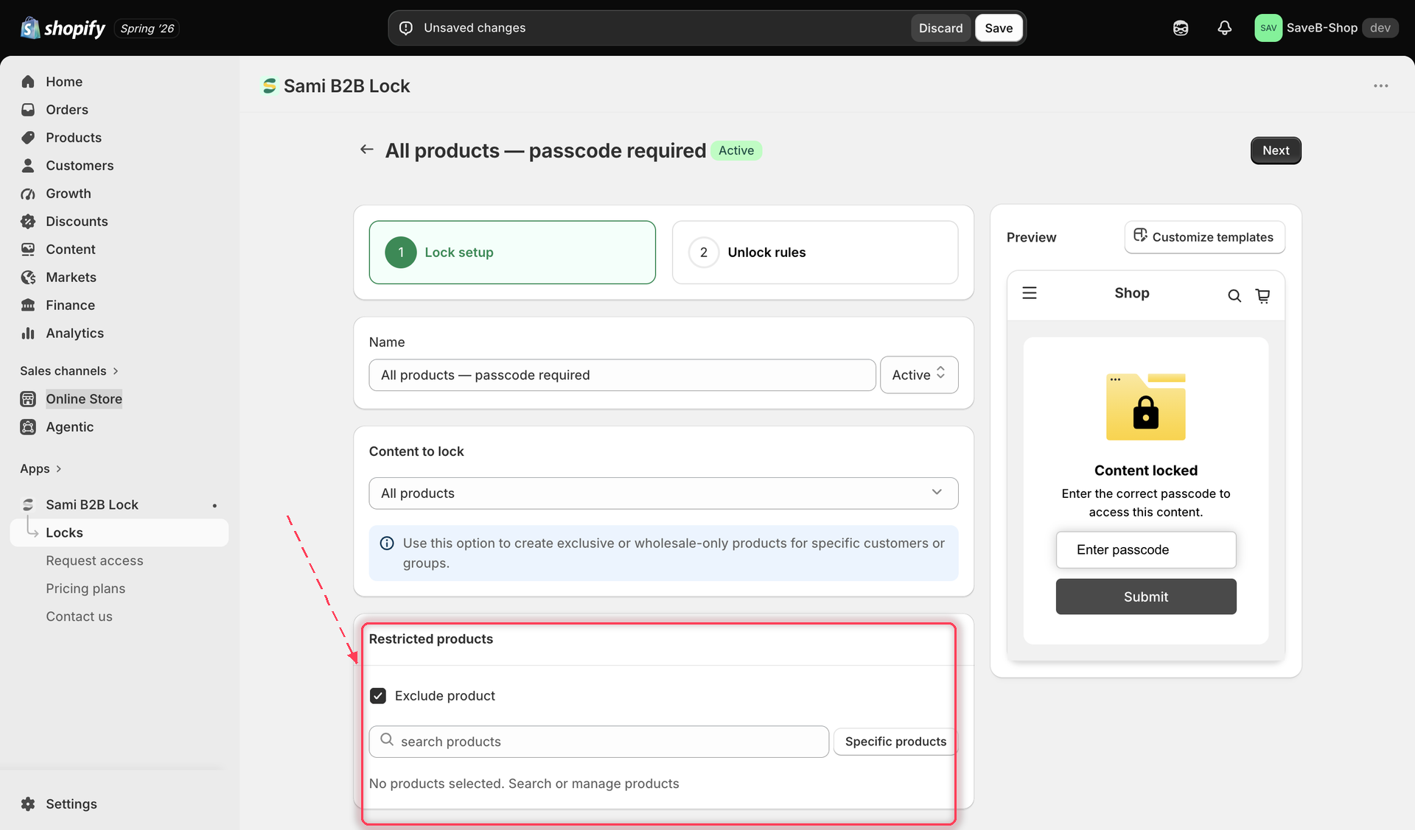Click the Settings gear icon
This screenshot has height=830, width=1415.
pos(28,804)
